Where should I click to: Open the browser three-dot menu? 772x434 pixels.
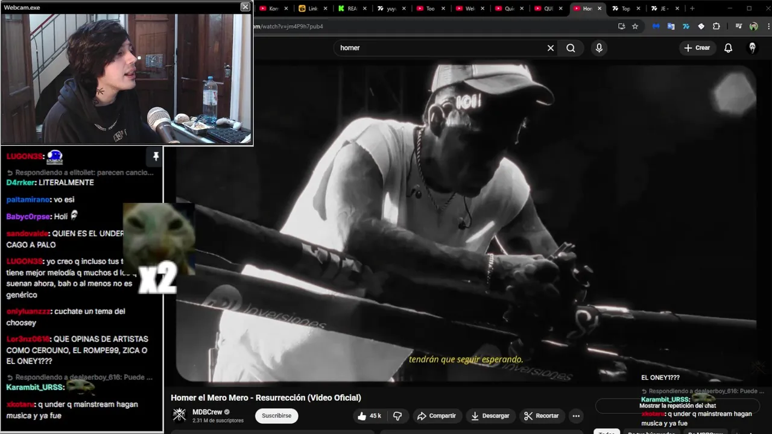(768, 27)
